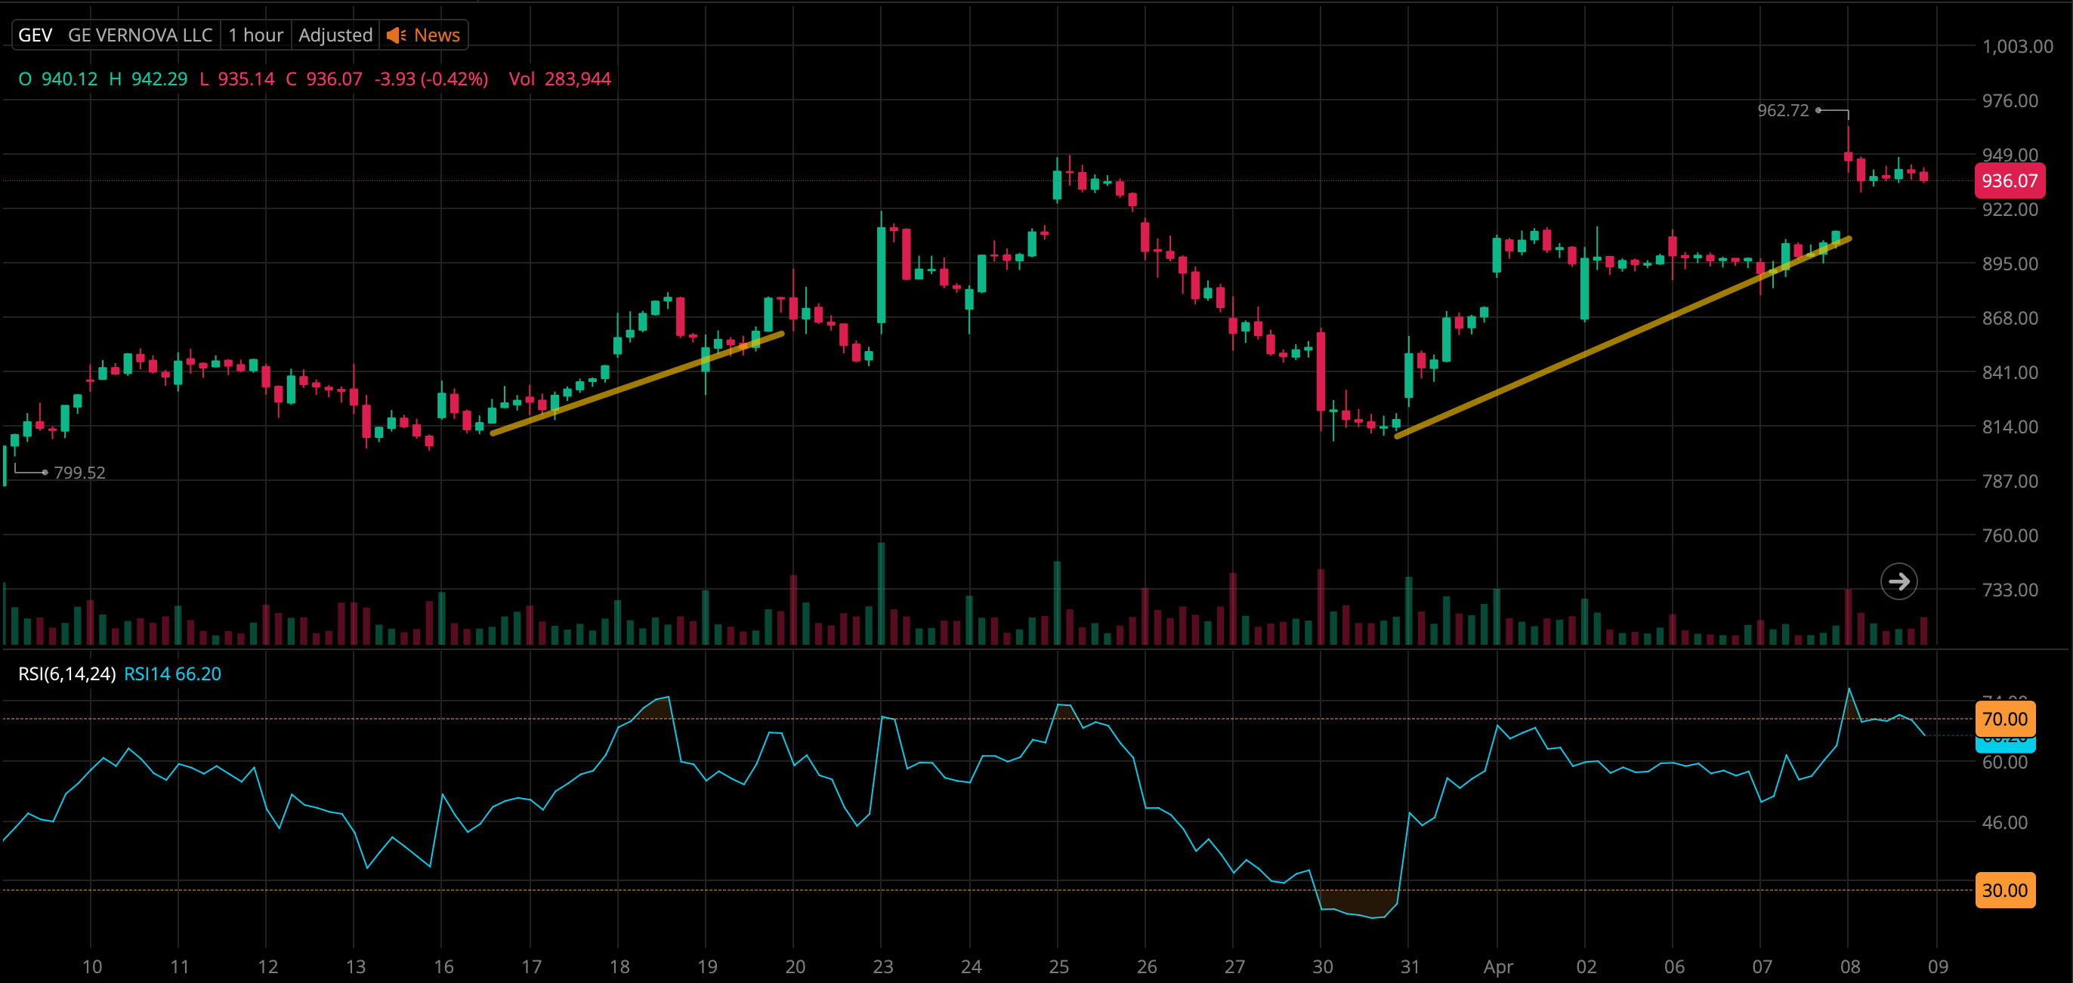Toggle the Adjusted price setting
2073x983 pixels.
click(x=335, y=35)
